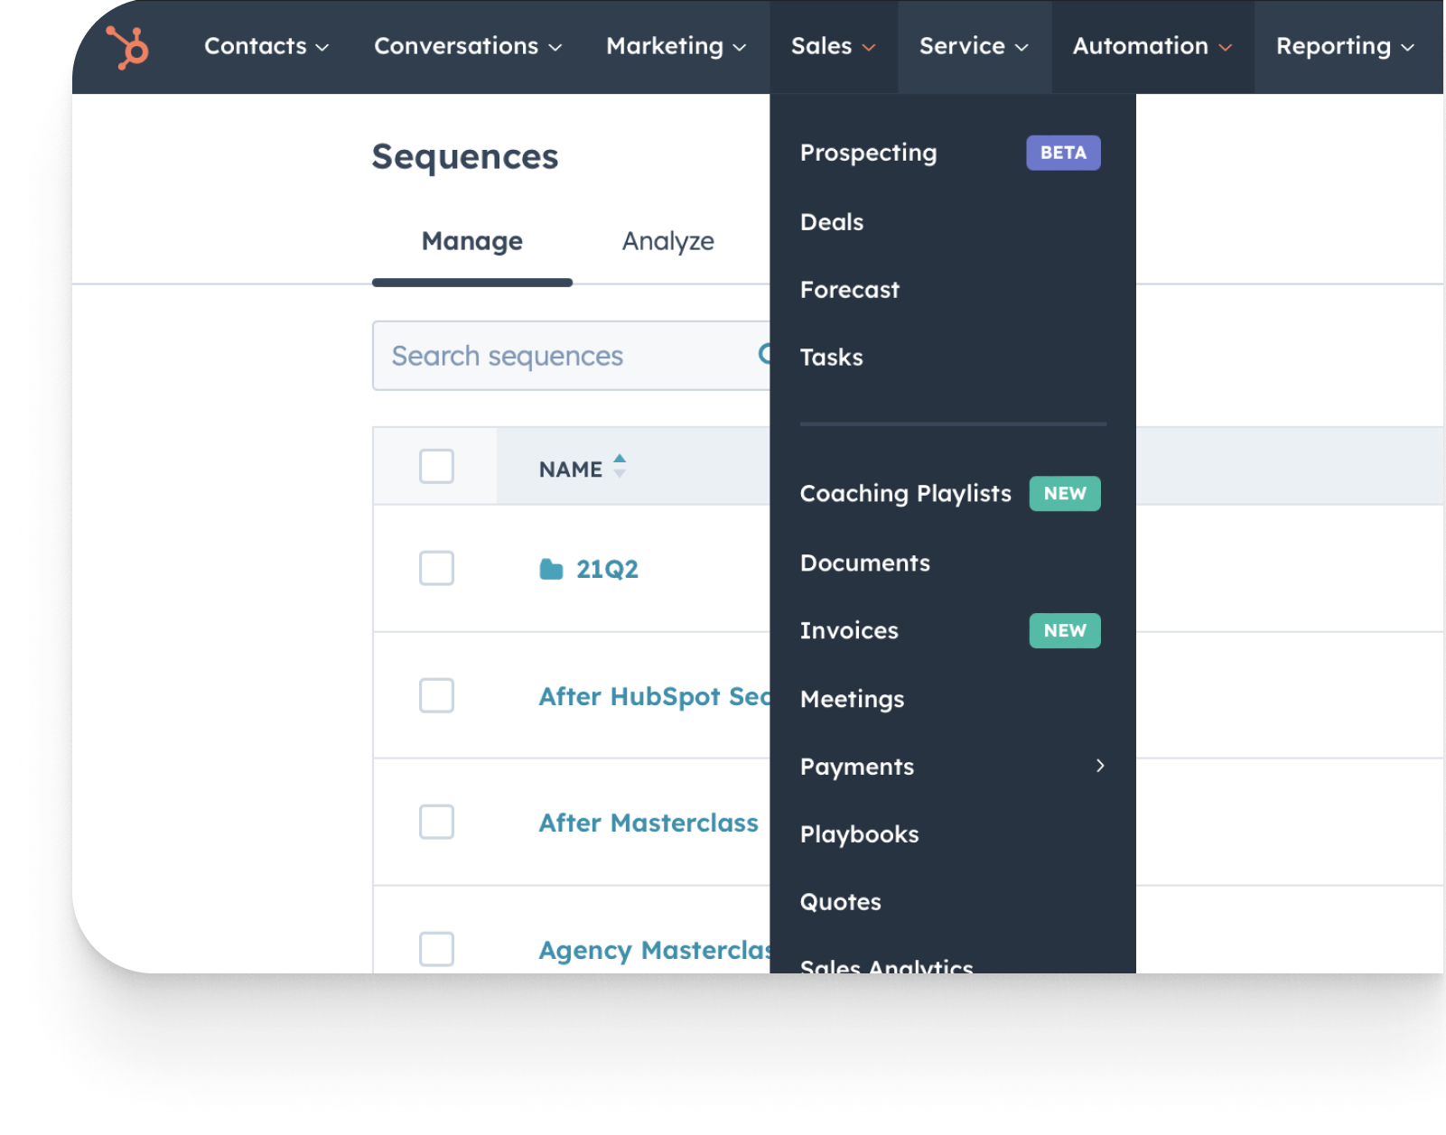Check the box for the 21Q2 row
Screen dimensions: 1446x1135
436,568
